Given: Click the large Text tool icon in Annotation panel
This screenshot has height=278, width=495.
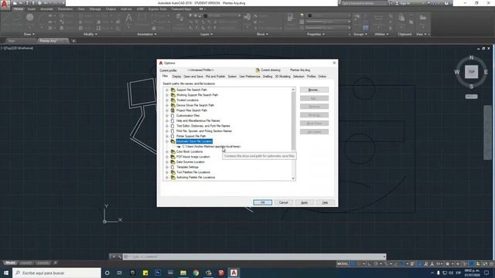Looking at the screenshot, I should pyautogui.click(x=129, y=17).
